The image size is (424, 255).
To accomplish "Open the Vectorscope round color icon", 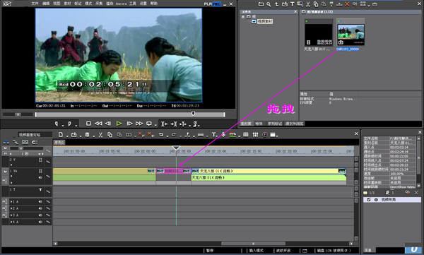I will point(265,135).
